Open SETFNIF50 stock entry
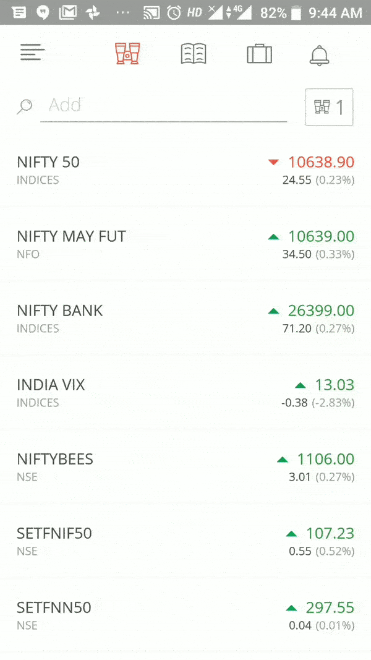Screen dimensions: 371x660 pyautogui.click(x=54, y=534)
